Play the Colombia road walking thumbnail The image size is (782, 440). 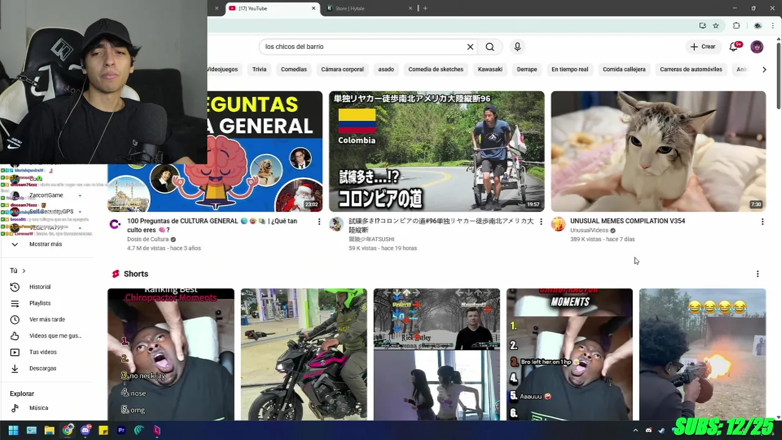click(436, 151)
